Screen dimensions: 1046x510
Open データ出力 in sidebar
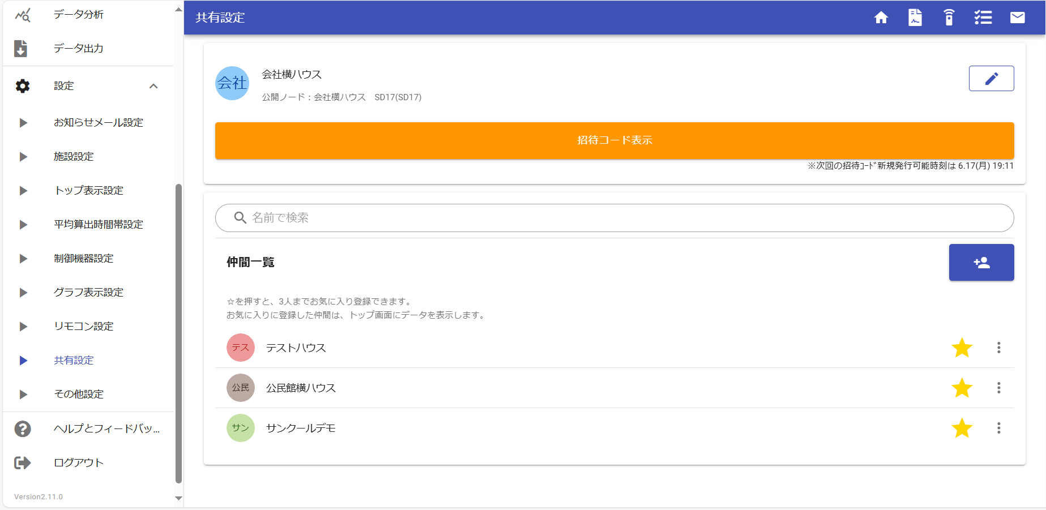[x=79, y=49]
